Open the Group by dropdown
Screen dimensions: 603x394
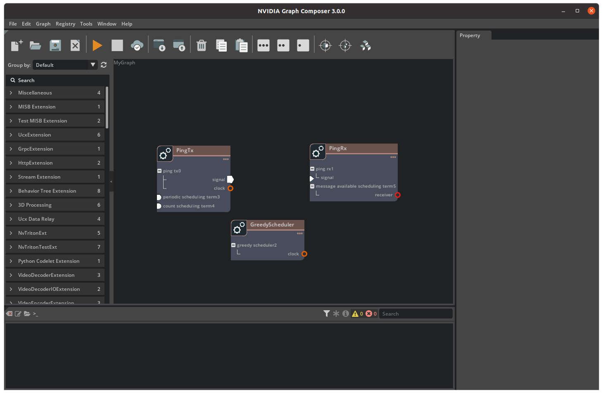65,65
